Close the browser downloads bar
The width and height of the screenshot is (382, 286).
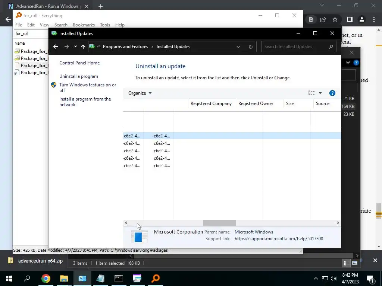[x=375, y=260]
